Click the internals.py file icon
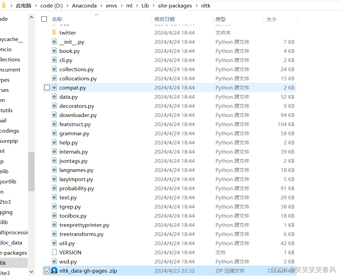The image size is (341, 276). pyautogui.click(x=54, y=151)
